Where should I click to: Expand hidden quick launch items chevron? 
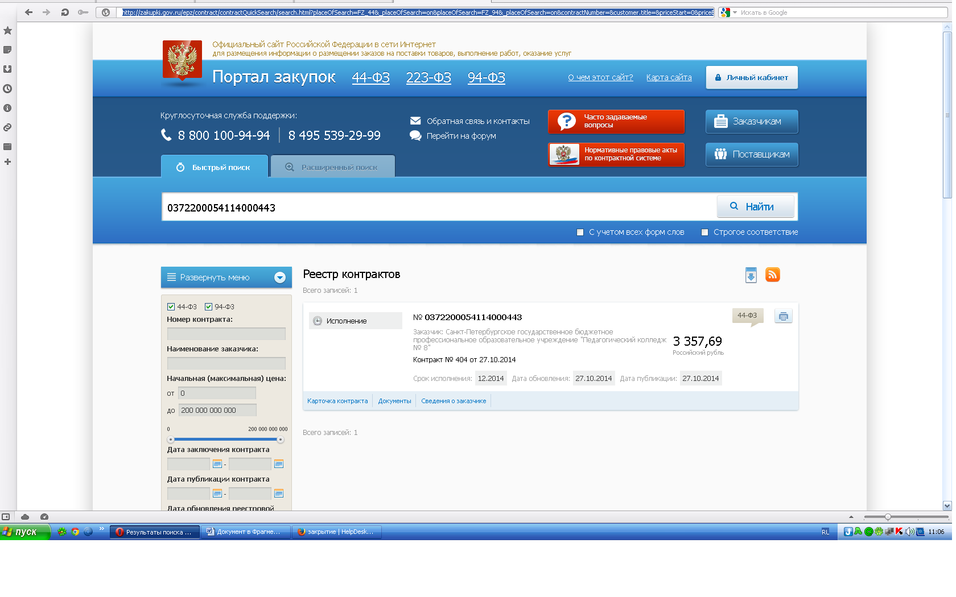tap(102, 529)
